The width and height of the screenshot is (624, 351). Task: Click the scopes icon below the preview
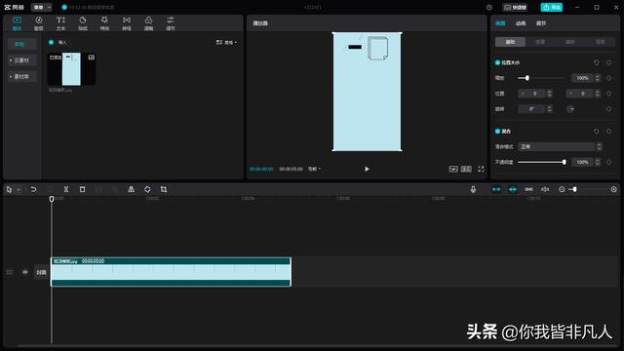coord(453,169)
